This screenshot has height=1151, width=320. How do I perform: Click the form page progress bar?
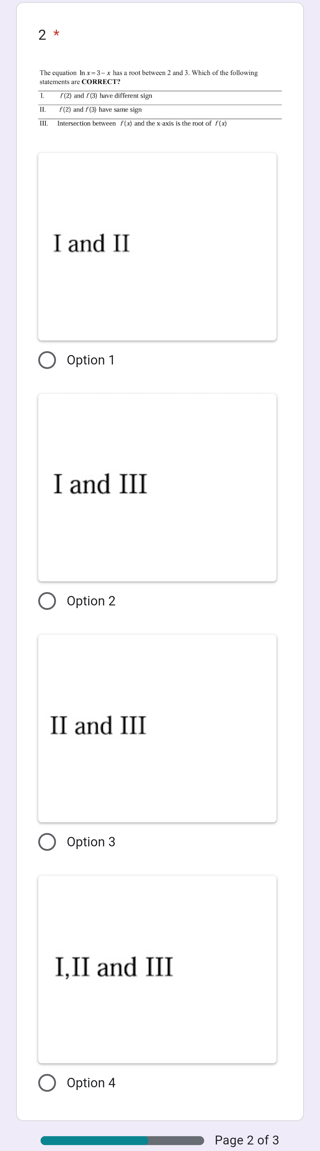122,1140
